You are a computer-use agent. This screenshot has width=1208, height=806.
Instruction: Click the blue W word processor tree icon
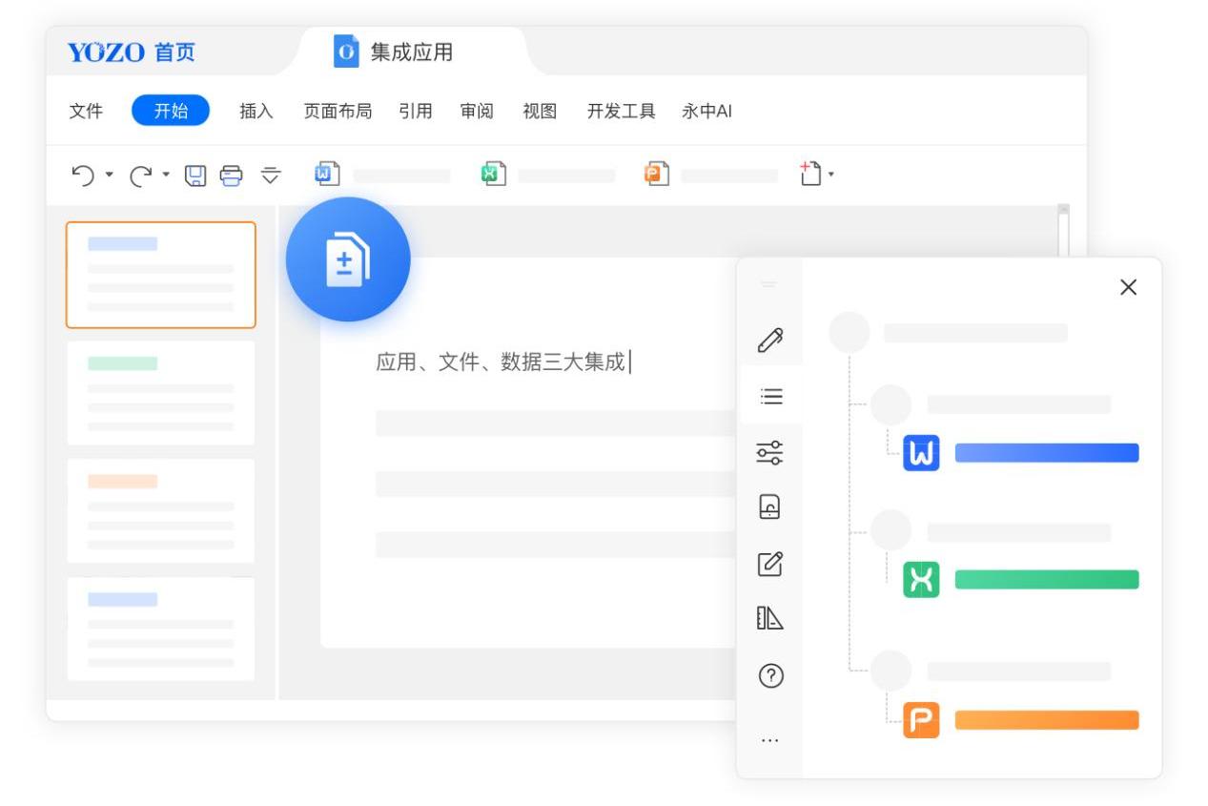[x=921, y=452]
